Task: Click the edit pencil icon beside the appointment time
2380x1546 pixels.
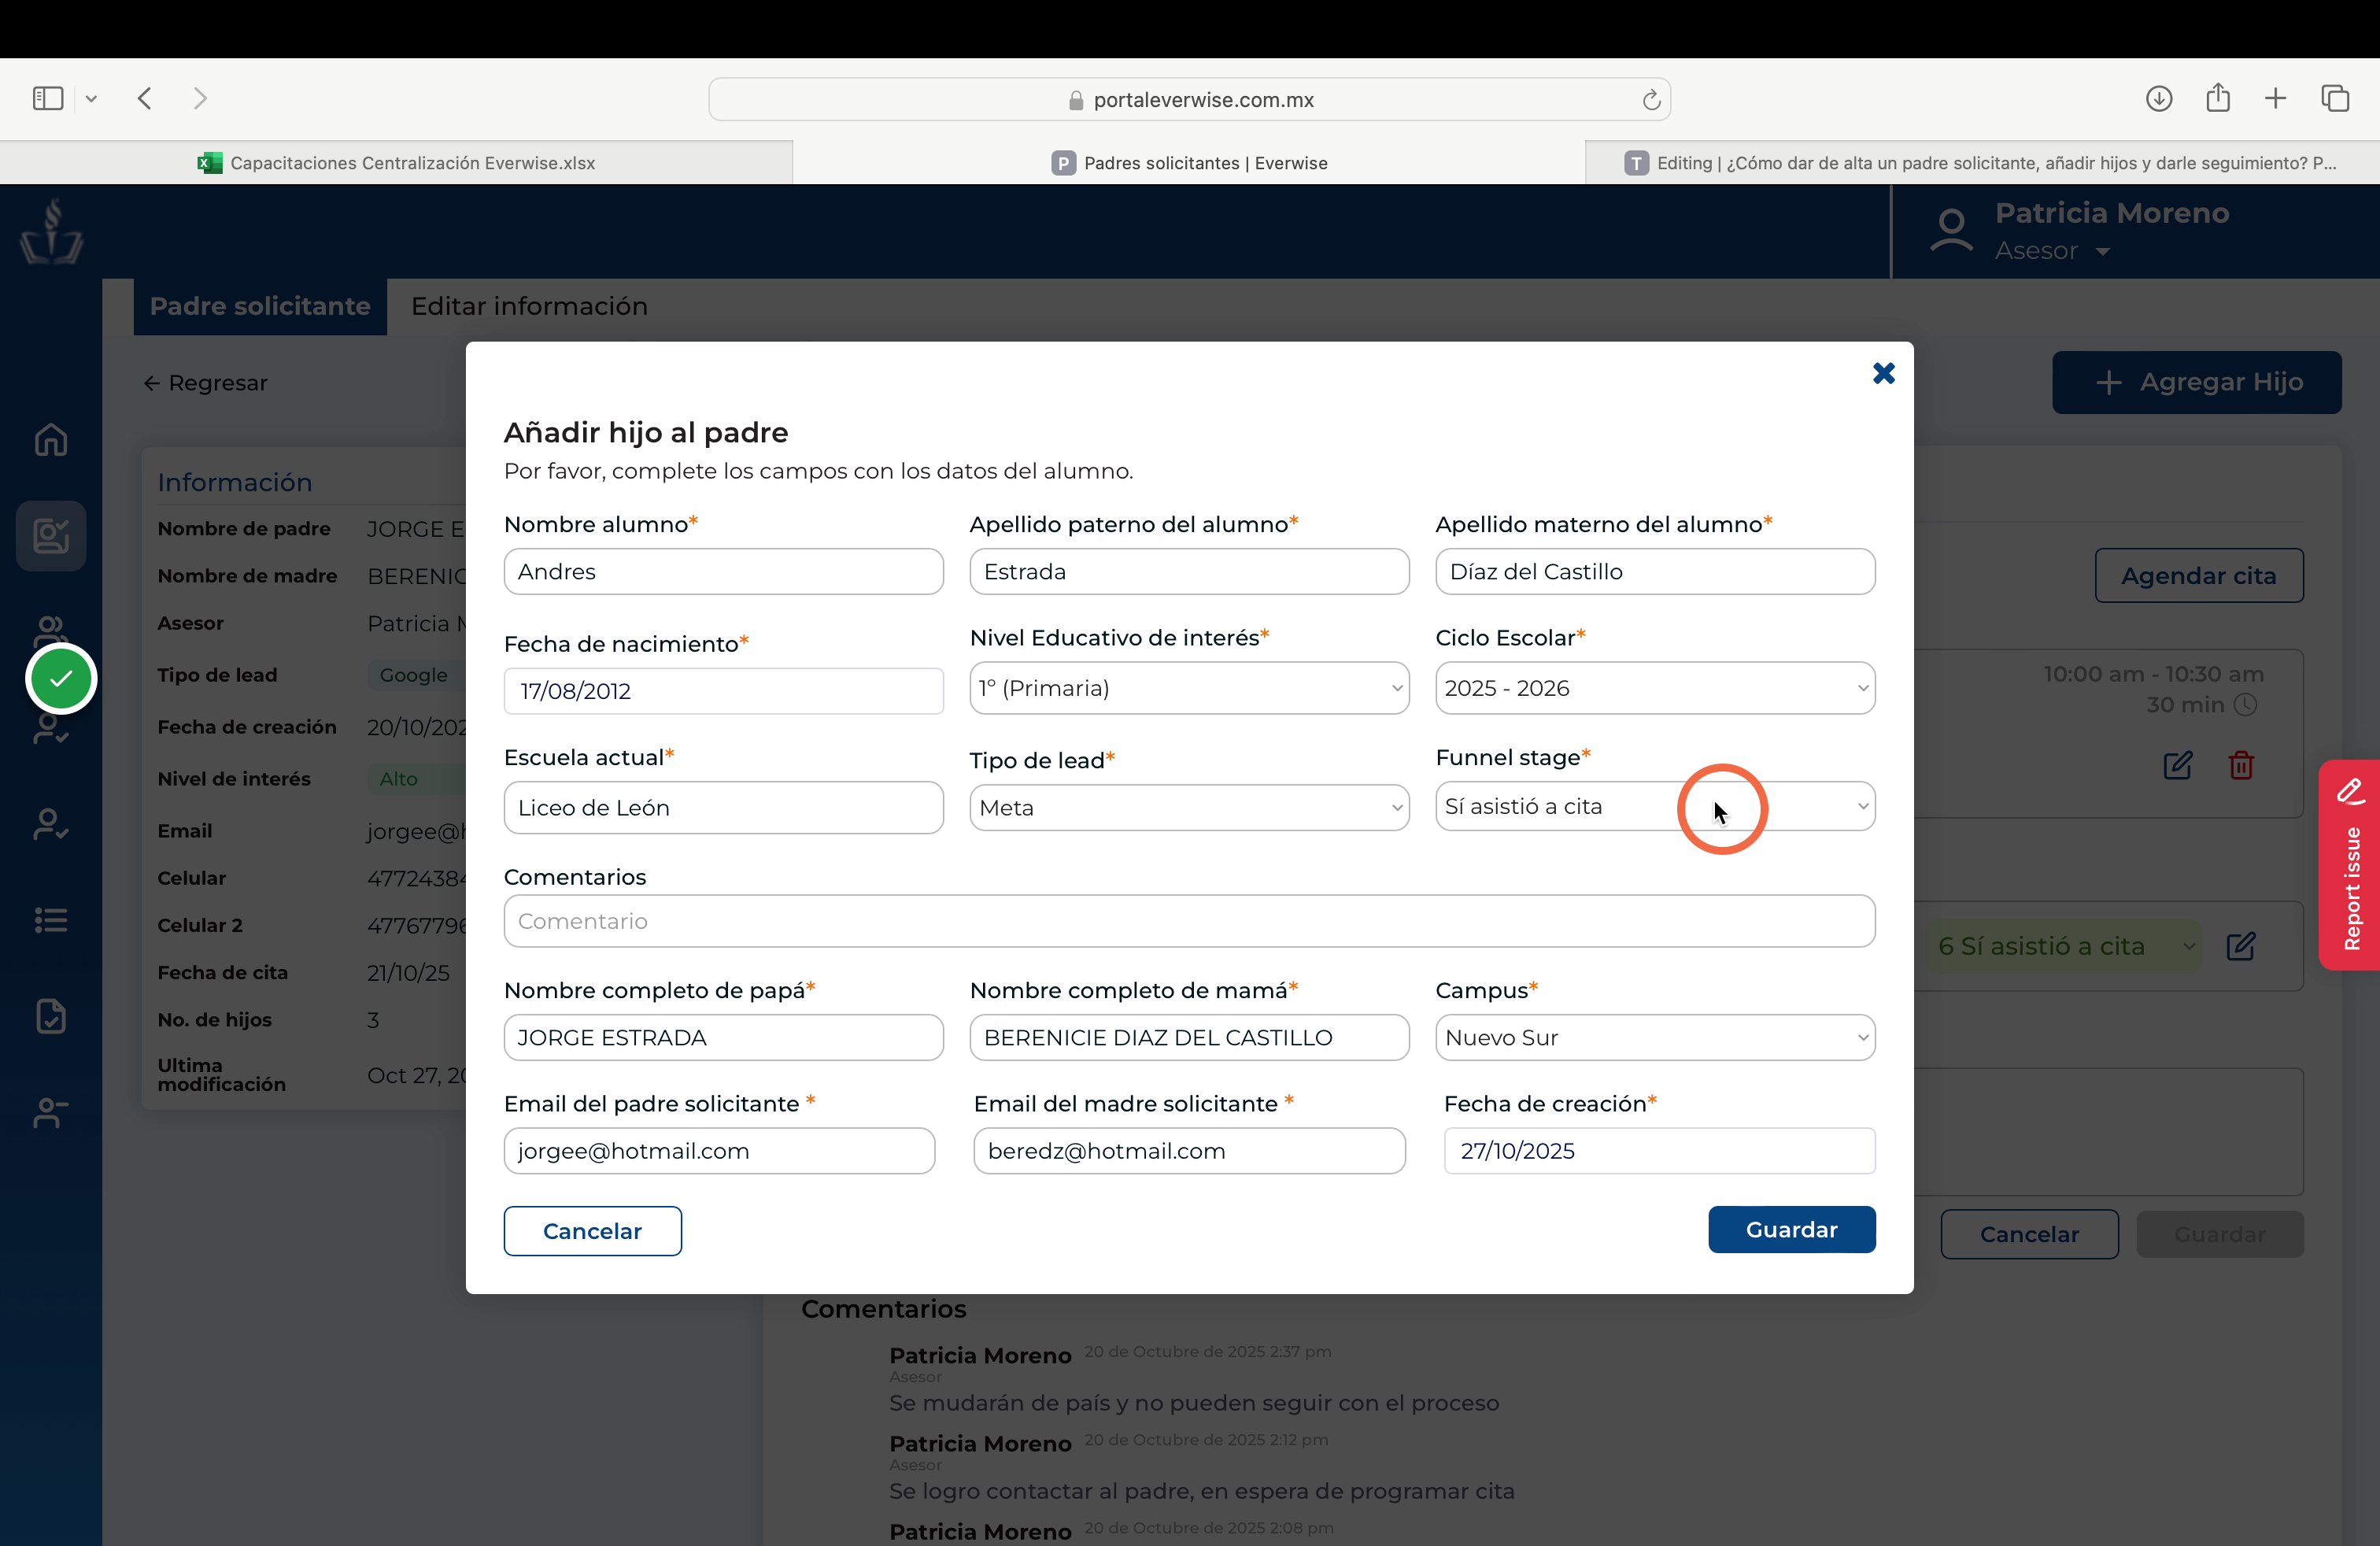Action: pos(2178,765)
